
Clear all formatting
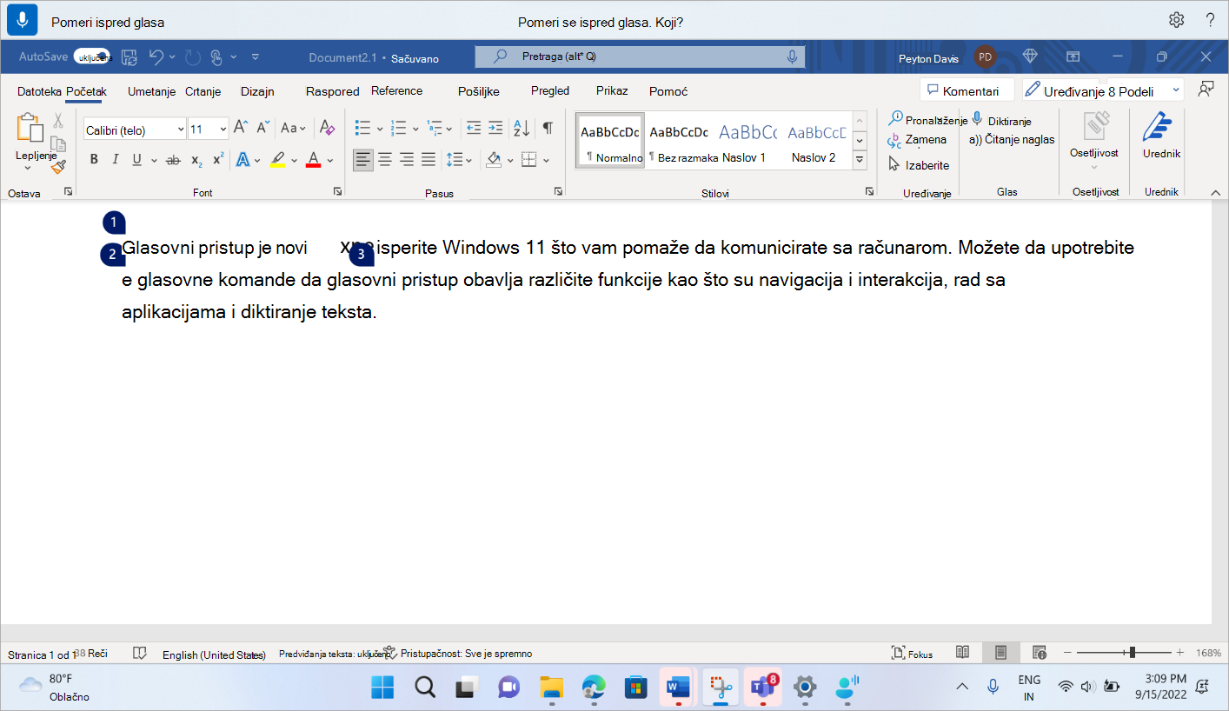(x=327, y=128)
